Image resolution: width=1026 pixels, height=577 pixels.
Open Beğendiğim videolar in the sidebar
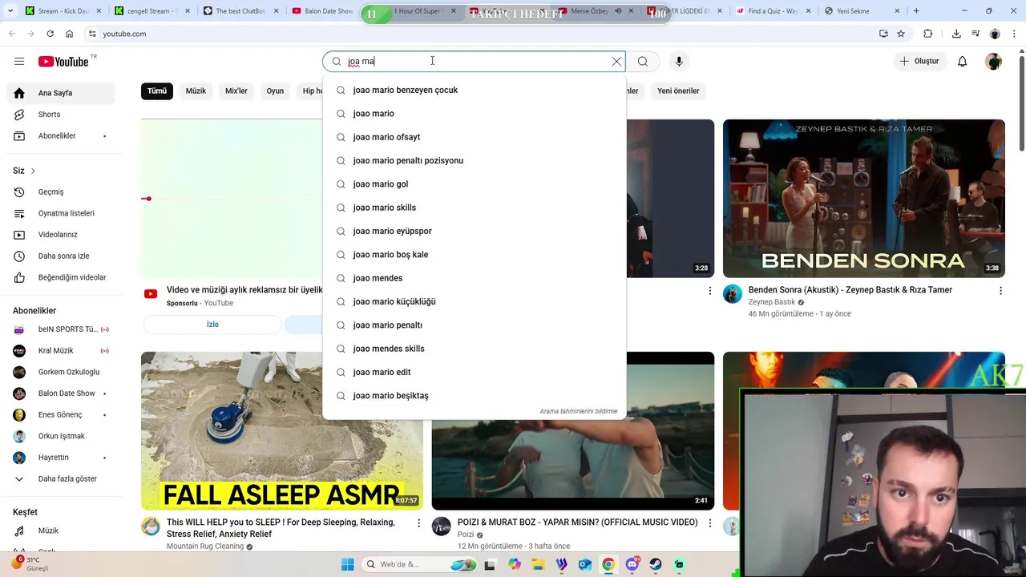click(x=61, y=277)
